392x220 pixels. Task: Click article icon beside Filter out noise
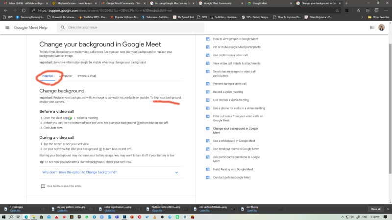pos(208,116)
